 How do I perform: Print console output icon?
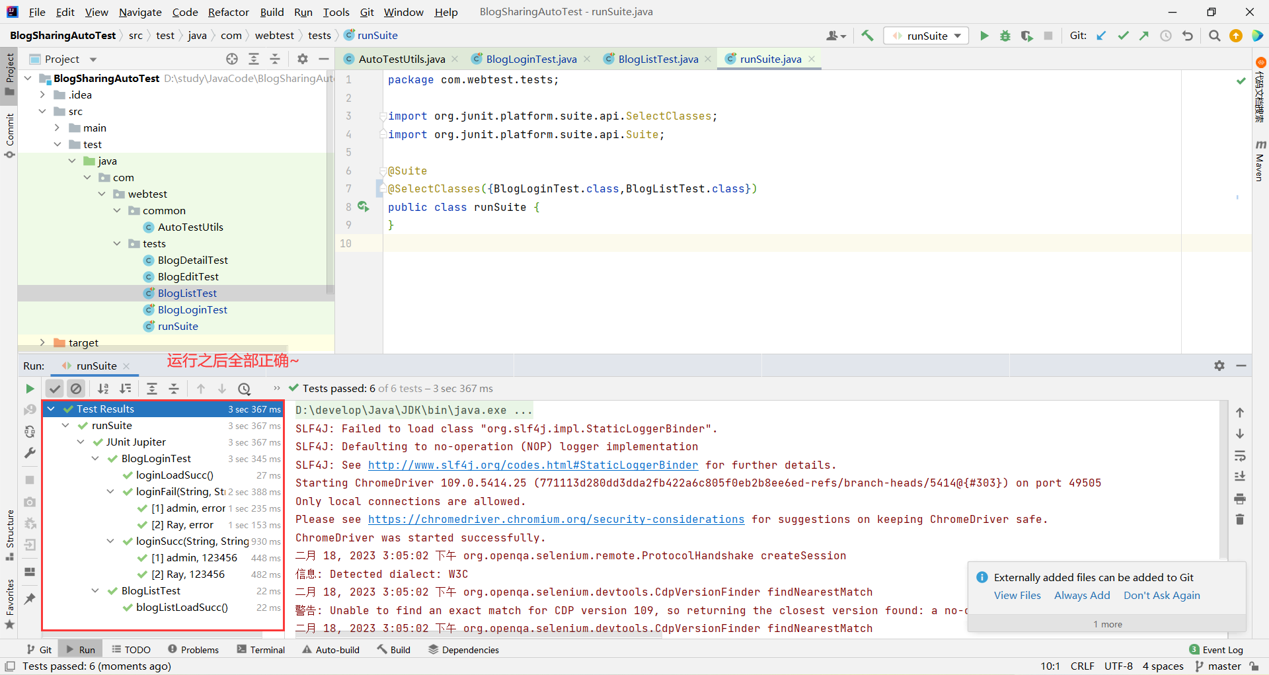(x=1240, y=498)
